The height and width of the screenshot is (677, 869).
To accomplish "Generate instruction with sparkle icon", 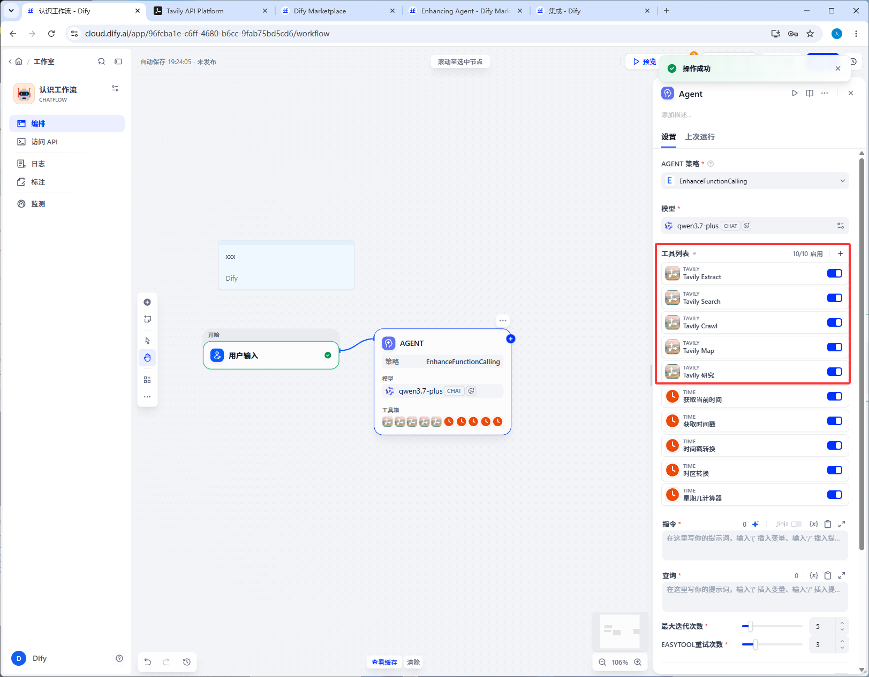I will [x=755, y=524].
